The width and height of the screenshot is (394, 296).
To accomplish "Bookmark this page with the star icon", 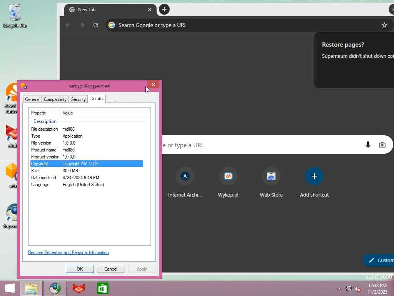I will point(384,25).
